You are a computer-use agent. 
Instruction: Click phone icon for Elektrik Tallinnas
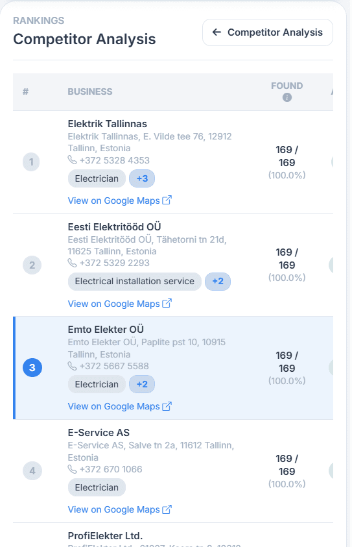[x=72, y=160]
